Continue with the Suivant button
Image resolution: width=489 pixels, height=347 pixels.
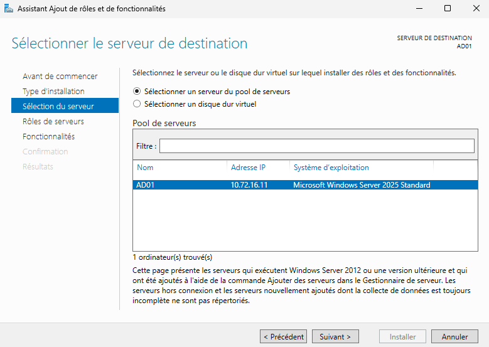[335, 337]
